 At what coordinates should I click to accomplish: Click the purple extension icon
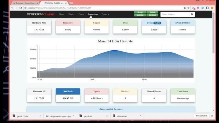(198, 8)
